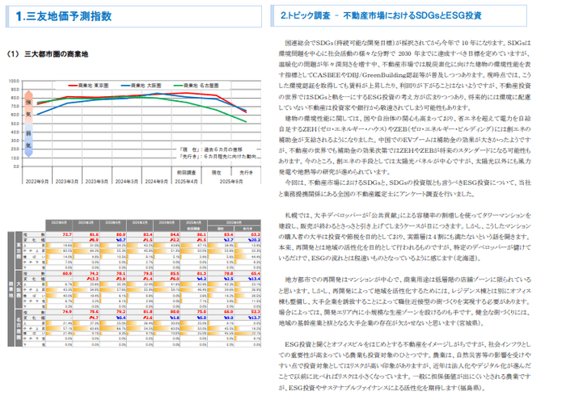Click the table row header '名古屋圏'
Viewport: 566px width, 404px height.
19,328
